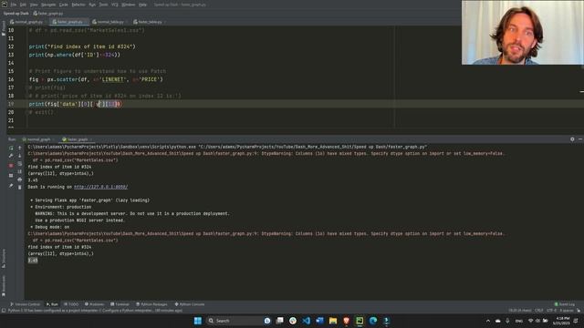Open the Navigate menu
The width and height of the screenshot is (584, 328).
coord(48,5)
